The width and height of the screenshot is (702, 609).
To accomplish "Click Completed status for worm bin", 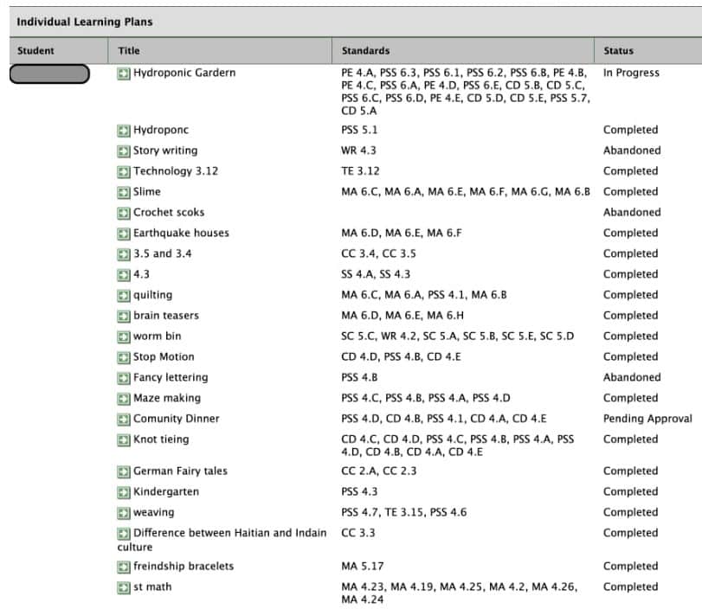I will click(x=630, y=336).
